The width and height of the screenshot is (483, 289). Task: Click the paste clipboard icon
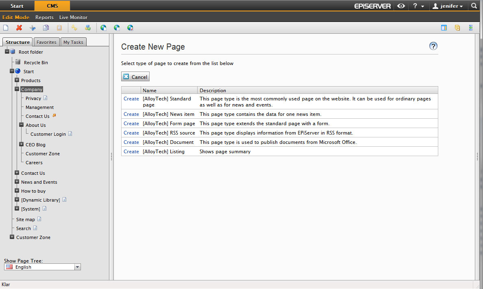59,28
